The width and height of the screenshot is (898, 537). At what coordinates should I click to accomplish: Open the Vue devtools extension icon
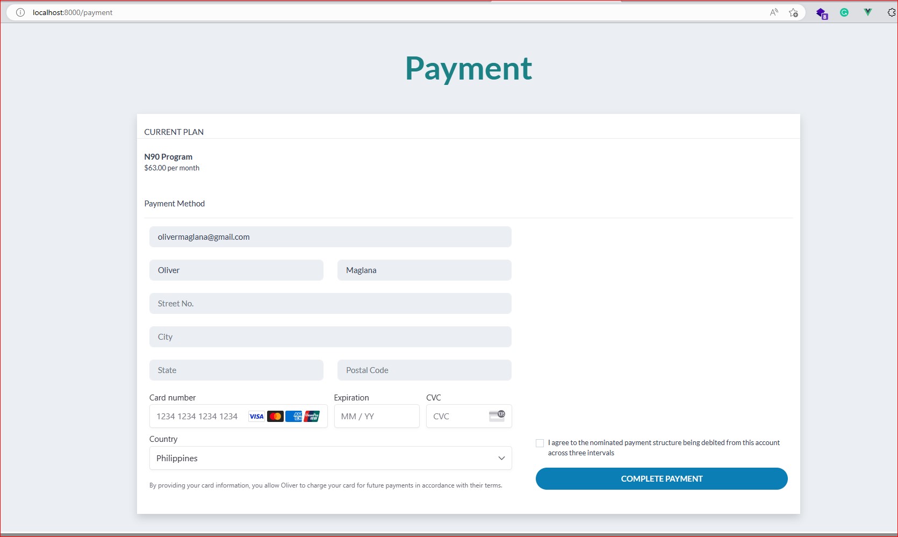[x=867, y=12]
